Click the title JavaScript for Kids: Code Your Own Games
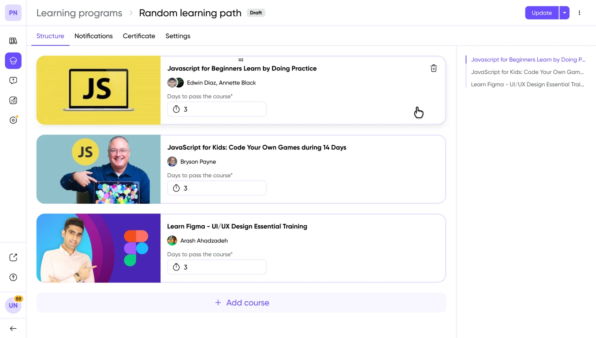The height and width of the screenshot is (338, 596). point(257,147)
